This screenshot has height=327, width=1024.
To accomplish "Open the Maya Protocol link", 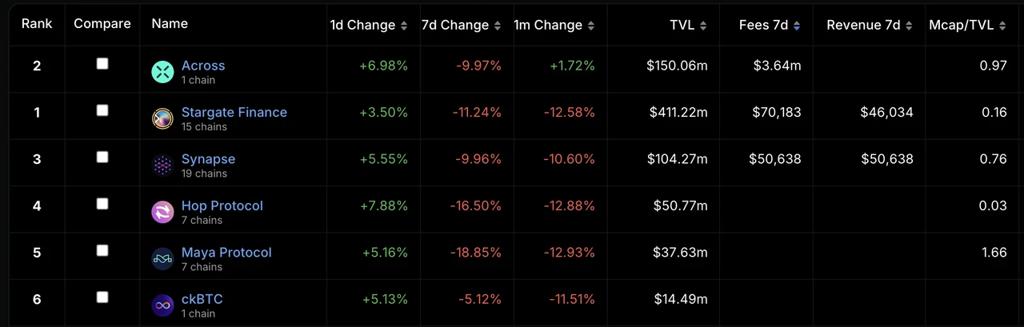I will 226,252.
